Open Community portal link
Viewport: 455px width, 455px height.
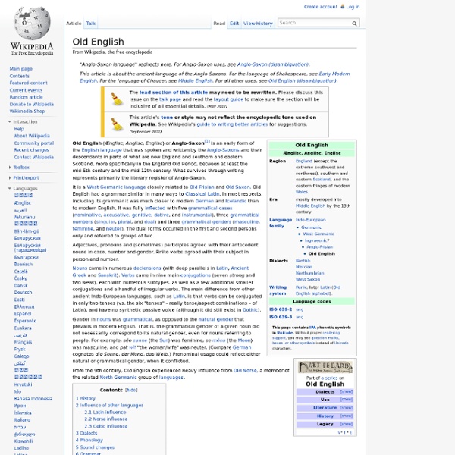click(x=34, y=143)
